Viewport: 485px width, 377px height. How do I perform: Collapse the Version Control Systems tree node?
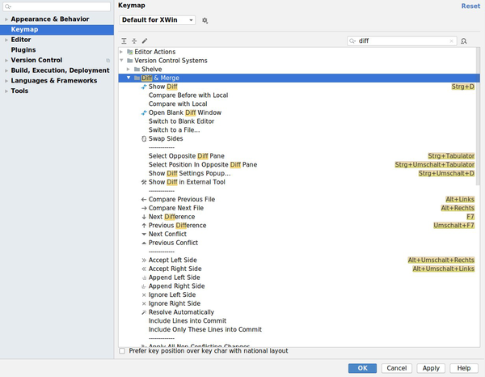[x=121, y=61]
